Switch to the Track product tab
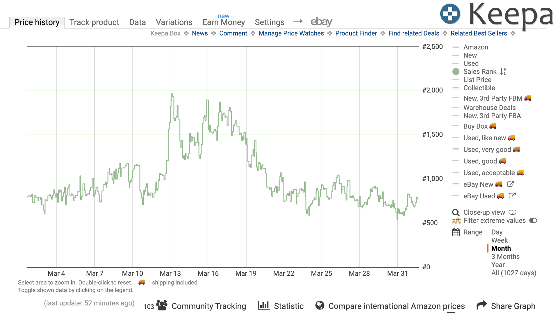560x313 pixels. 94,22
